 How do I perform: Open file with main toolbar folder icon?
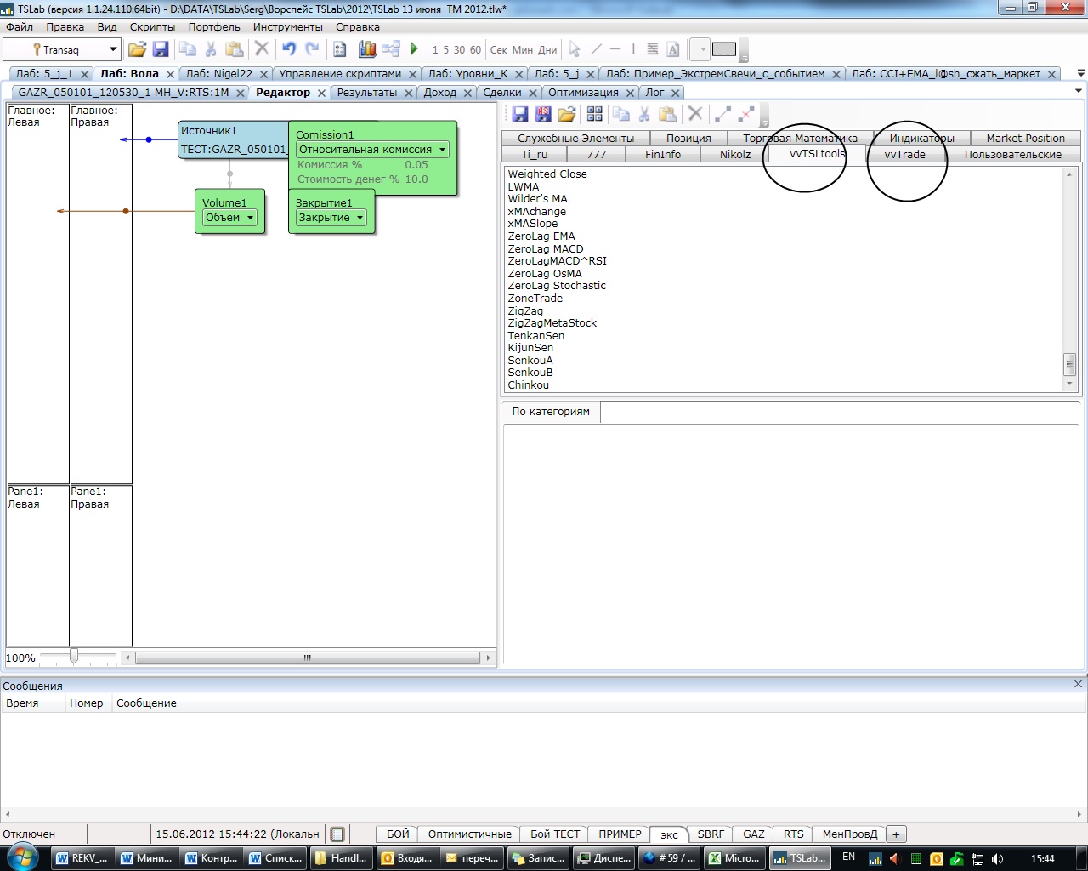click(x=137, y=49)
